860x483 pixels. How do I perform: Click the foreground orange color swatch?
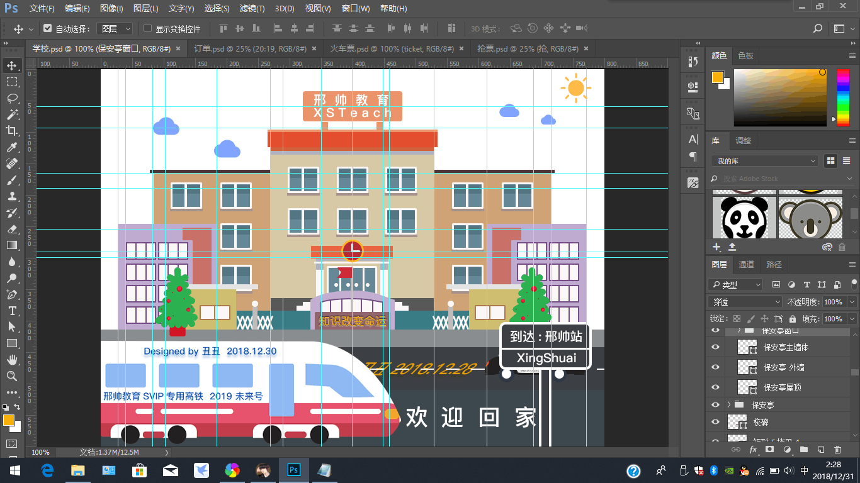(8, 419)
